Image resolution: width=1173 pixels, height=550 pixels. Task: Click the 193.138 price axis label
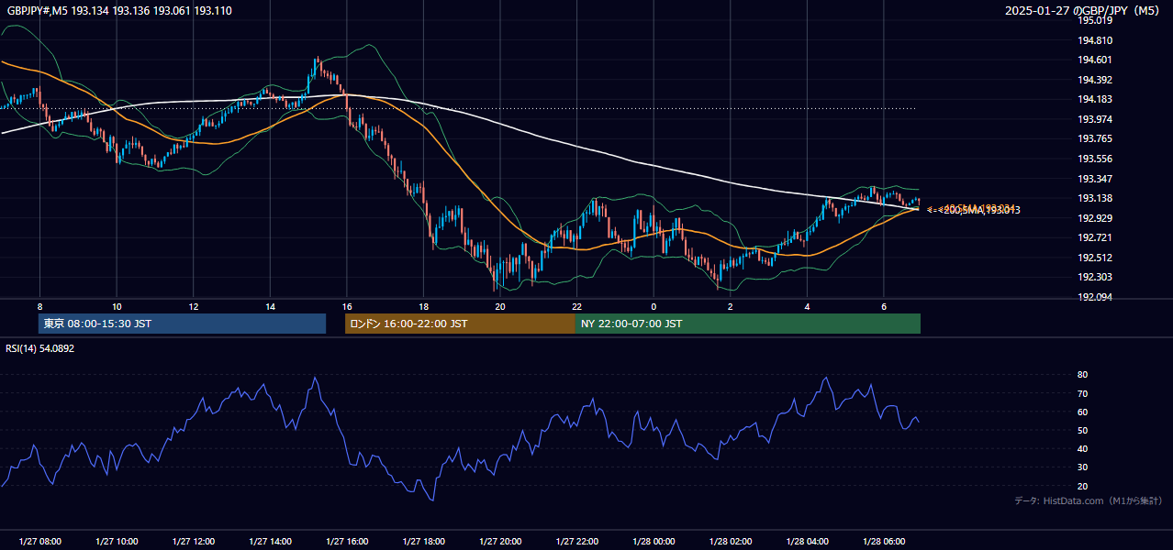[x=1093, y=198]
